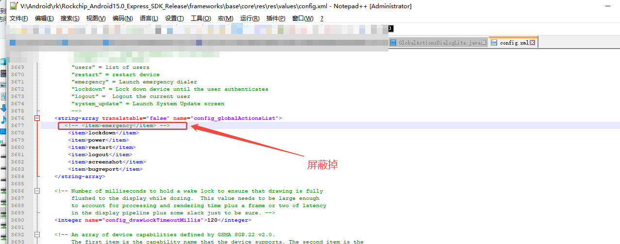The image size is (620, 244).
Task: Open the ? help menu
Action: (x=322, y=18)
